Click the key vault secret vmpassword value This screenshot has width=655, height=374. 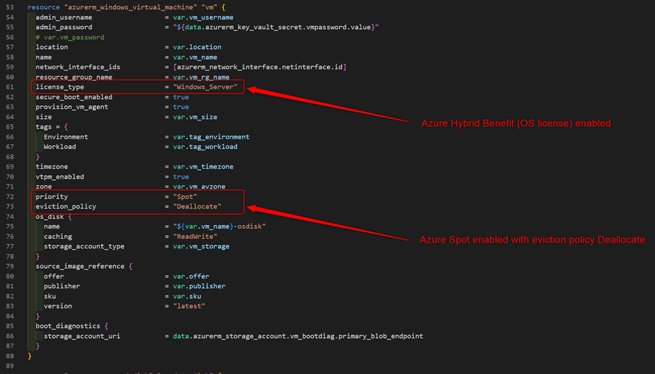[x=276, y=27]
